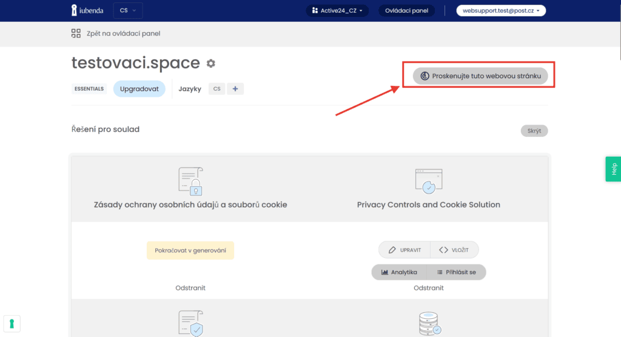Hide the section with Skrýt button

(534, 131)
